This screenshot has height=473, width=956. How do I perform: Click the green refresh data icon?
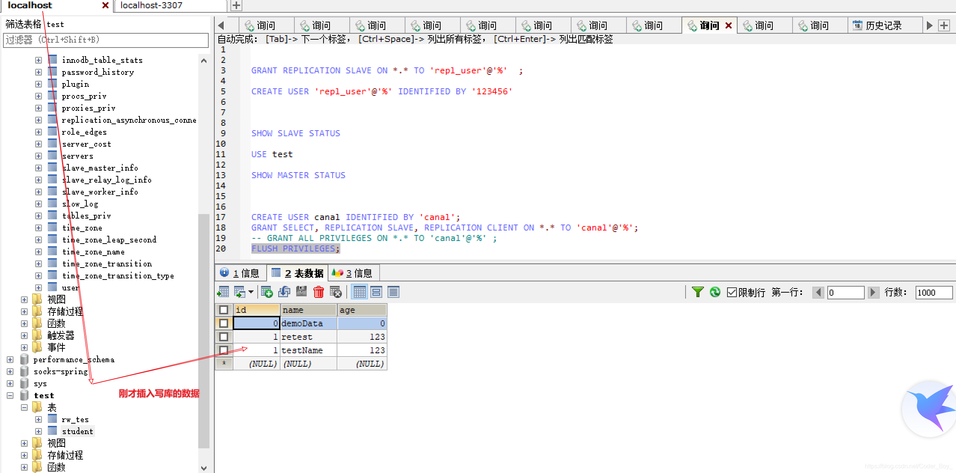(715, 292)
